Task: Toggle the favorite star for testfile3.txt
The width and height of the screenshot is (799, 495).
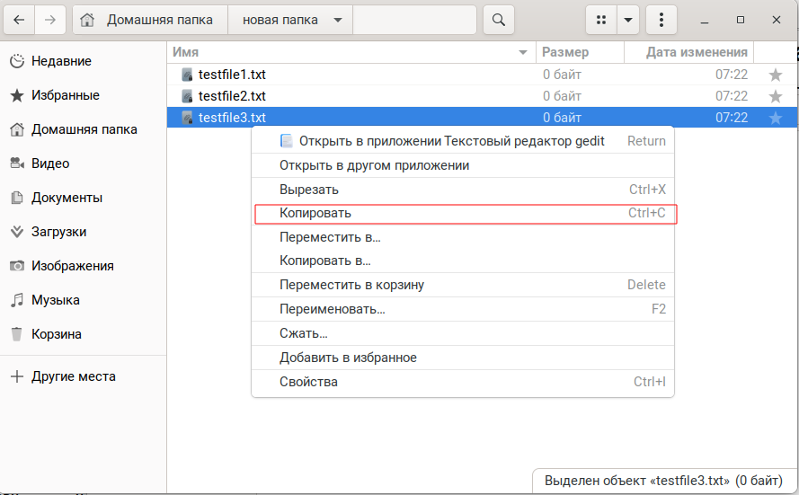Action: click(x=776, y=118)
